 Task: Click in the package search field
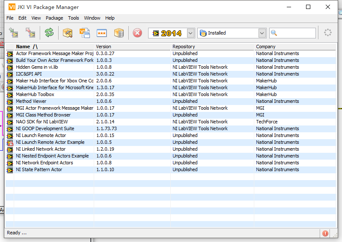292,33
